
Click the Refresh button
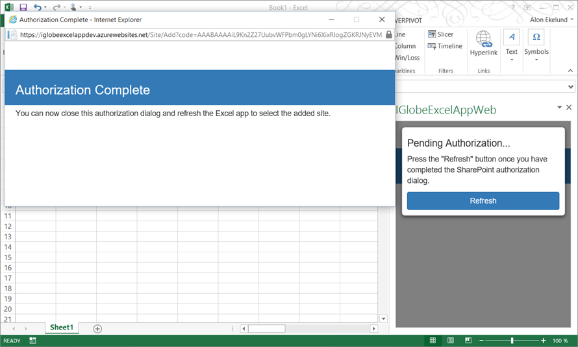click(483, 201)
